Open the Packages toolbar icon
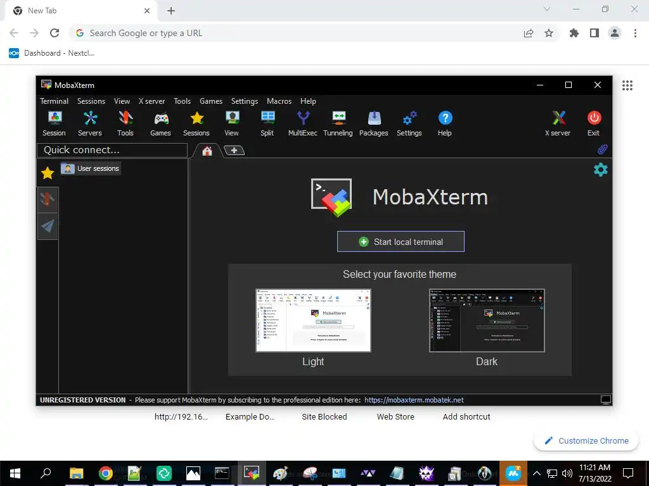The image size is (649, 486). pyautogui.click(x=374, y=123)
